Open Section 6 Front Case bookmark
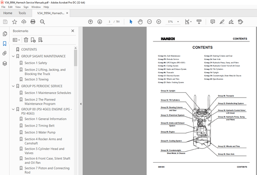 pos(47,161)
